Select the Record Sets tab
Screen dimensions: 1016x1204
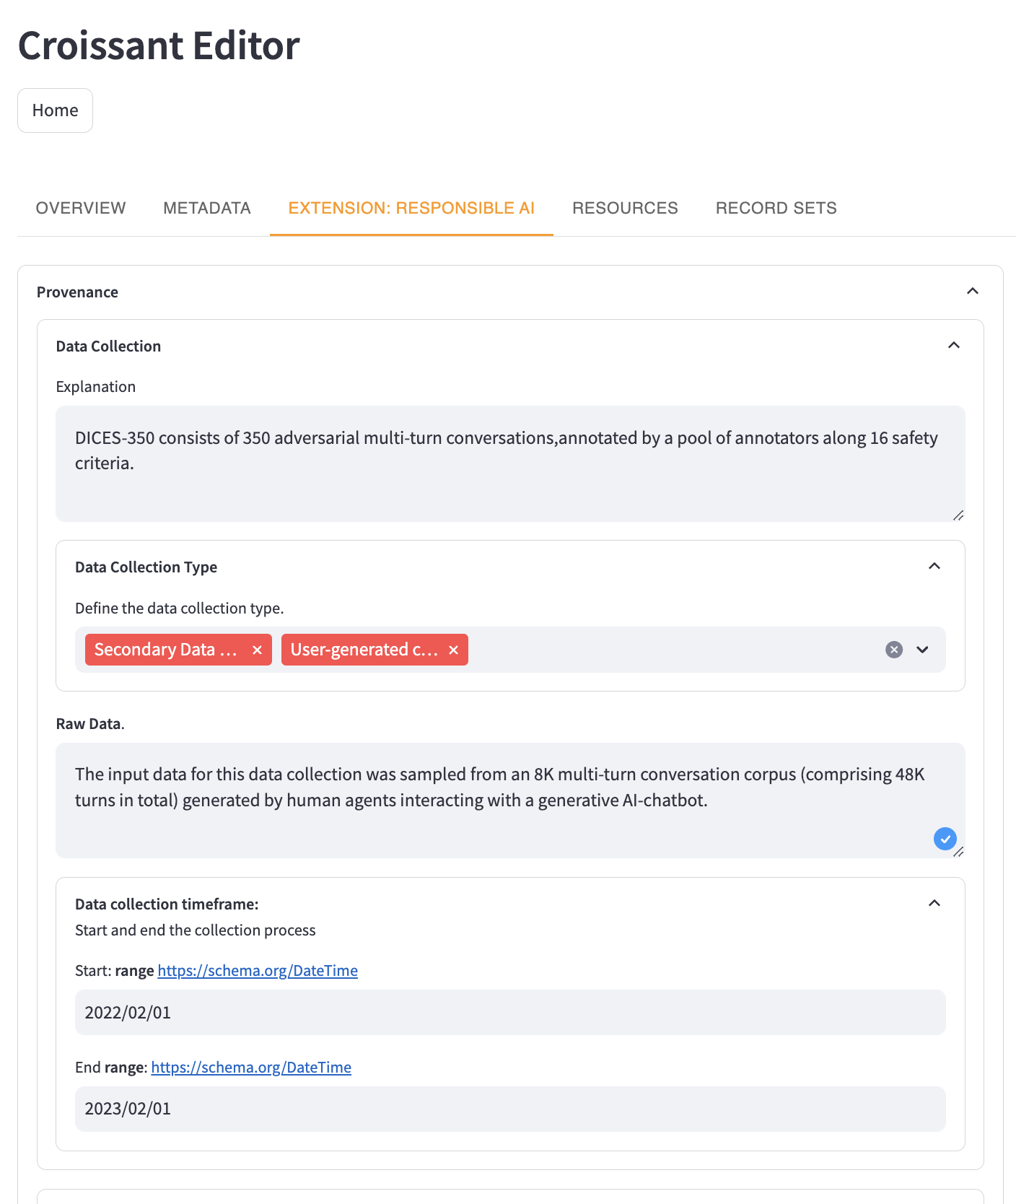[x=776, y=208]
